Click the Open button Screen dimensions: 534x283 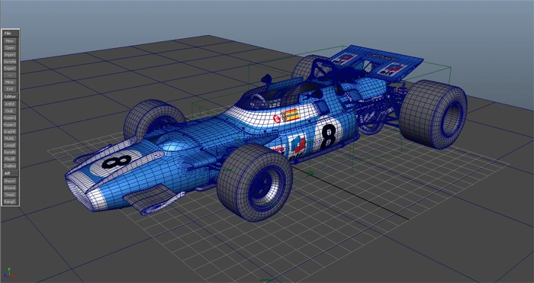coord(10,48)
